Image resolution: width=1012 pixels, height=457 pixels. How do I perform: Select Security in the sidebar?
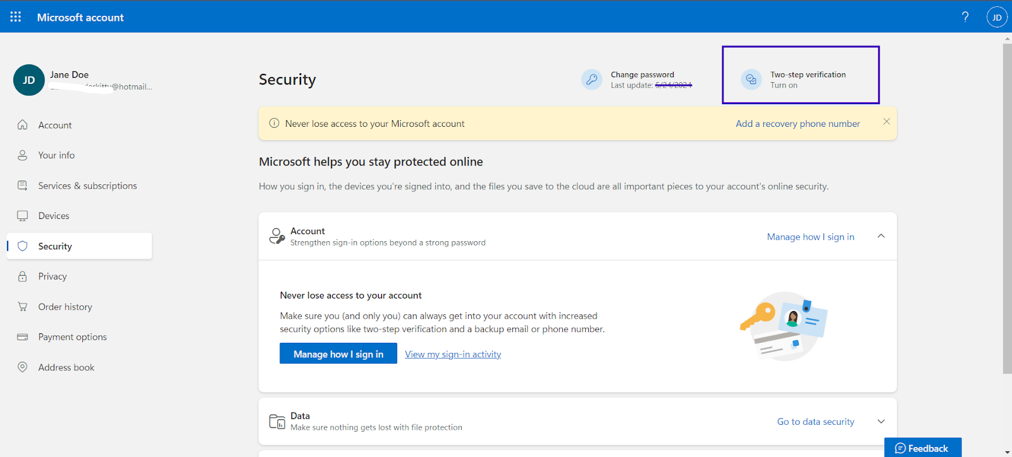pyautogui.click(x=80, y=246)
